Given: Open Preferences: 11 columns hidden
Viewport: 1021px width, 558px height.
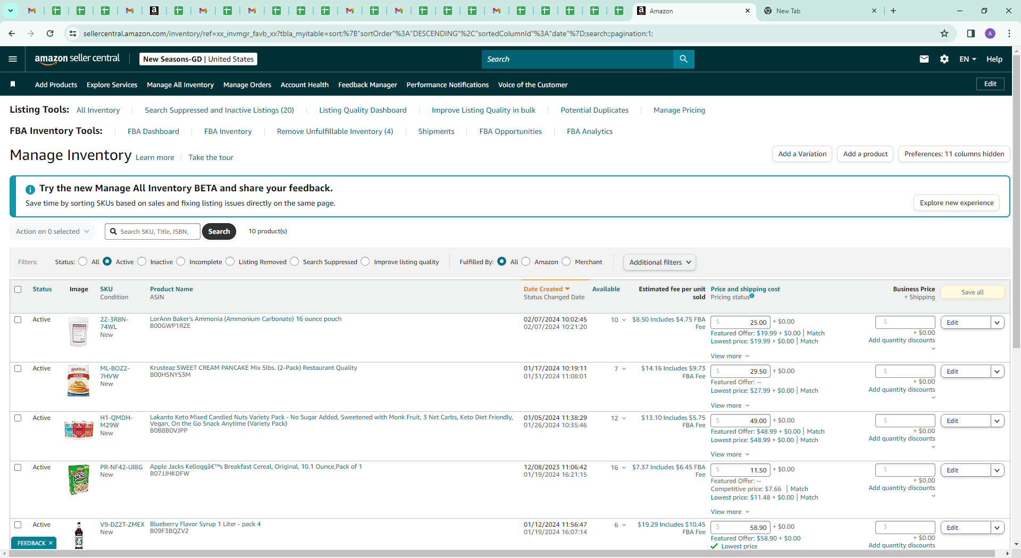Looking at the screenshot, I should tap(954, 154).
